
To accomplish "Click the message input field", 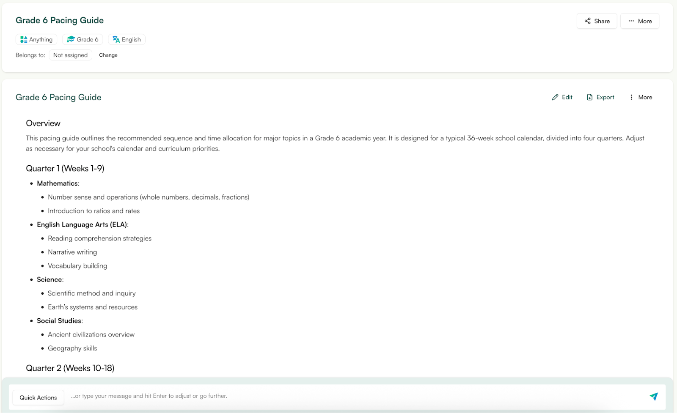I will 355,396.
